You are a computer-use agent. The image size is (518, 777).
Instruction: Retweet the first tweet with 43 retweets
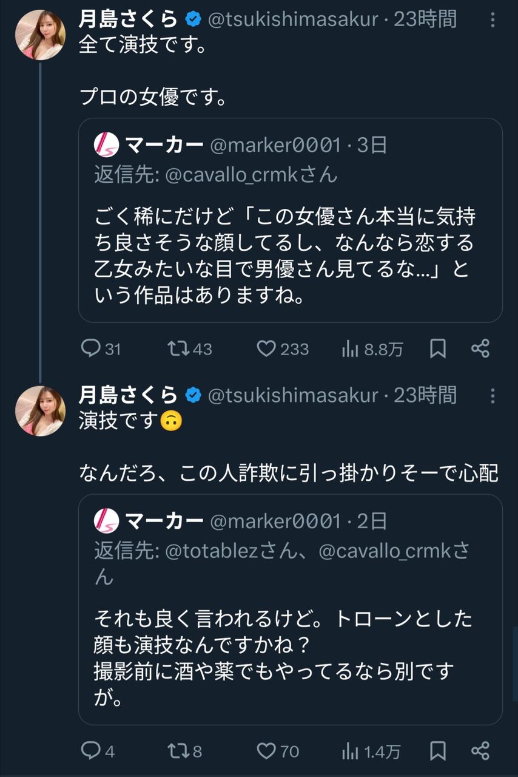tap(178, 349)
